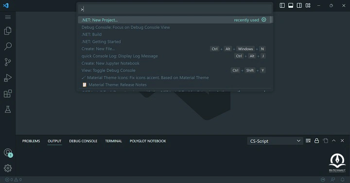Open the Explorer view in activity bar
Screen dimensions: 350x183
[8, 31]
